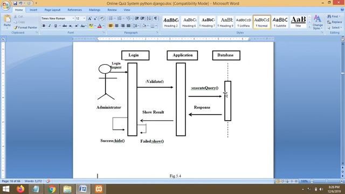Image resolution: width=345 pixels, height=194 pixels.
Task: Open the Home ribbon tab
Action: coord(19,10)
